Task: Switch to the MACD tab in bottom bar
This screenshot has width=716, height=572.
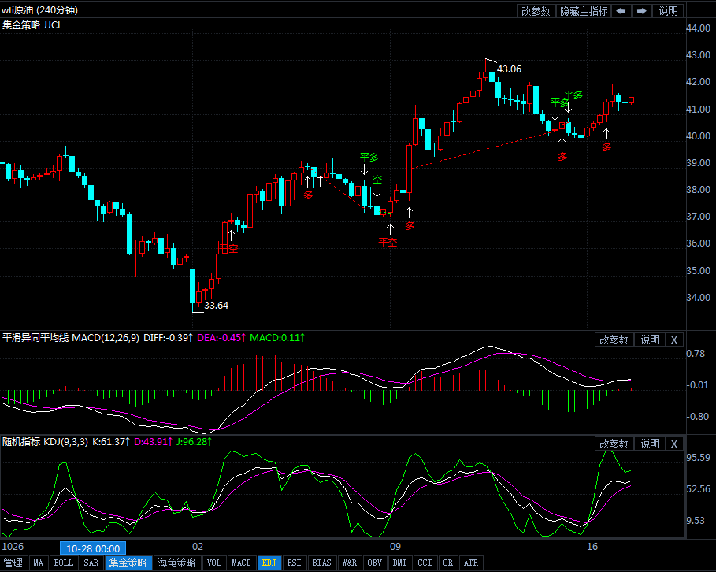Action: (x=241, y=563)
